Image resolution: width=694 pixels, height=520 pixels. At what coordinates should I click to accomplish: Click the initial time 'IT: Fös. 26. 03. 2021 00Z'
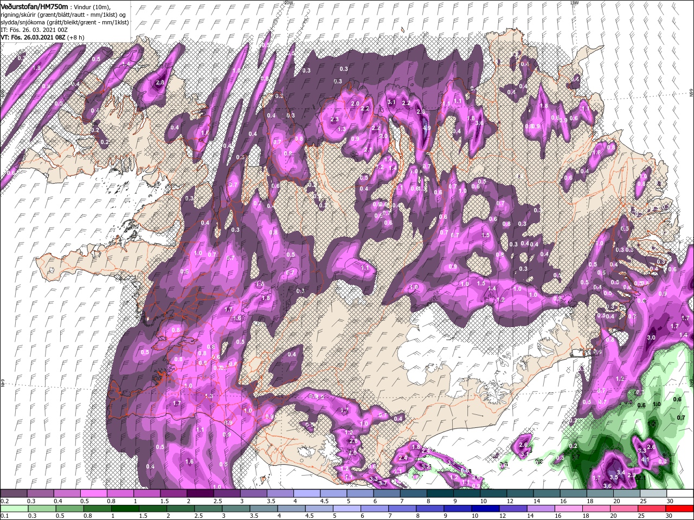pos(34,30)
